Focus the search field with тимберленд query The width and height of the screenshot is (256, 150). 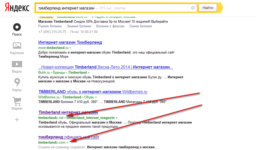pos(116,8)
